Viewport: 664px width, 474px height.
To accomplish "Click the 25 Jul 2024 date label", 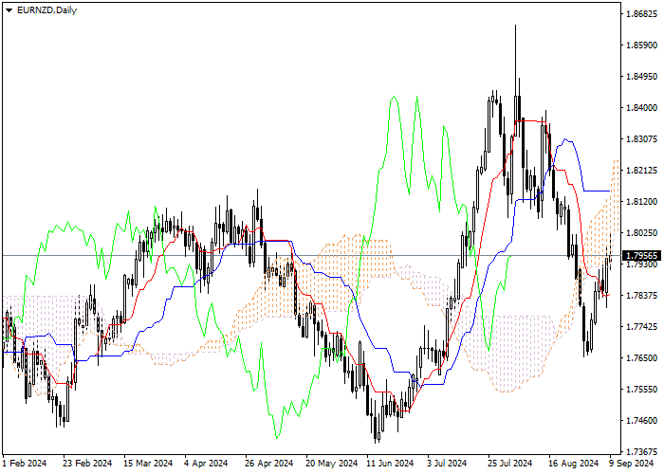I will (510, 464).
